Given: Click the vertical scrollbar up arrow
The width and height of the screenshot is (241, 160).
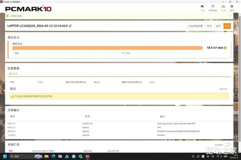Looking at the screenshot, I should pos(240,14).
